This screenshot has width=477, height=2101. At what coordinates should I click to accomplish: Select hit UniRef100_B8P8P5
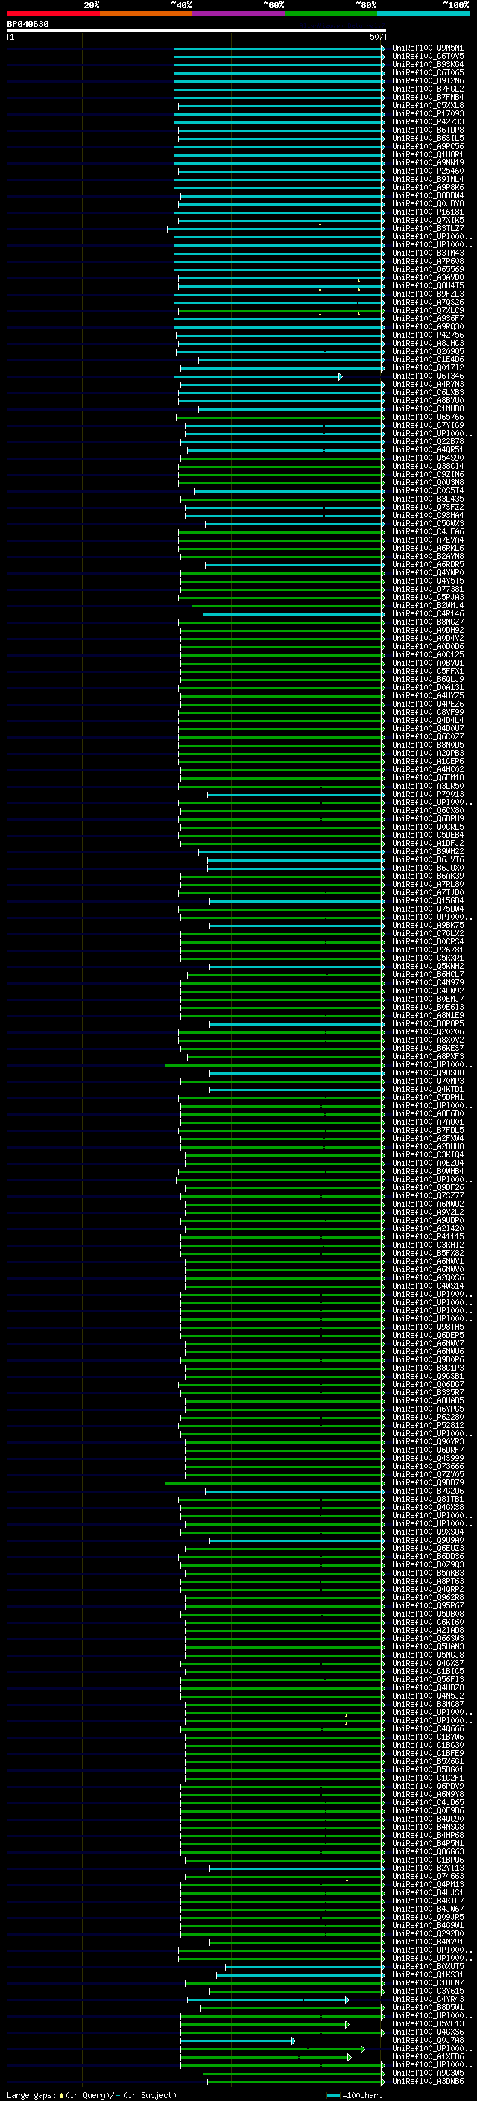[428, 1023]
